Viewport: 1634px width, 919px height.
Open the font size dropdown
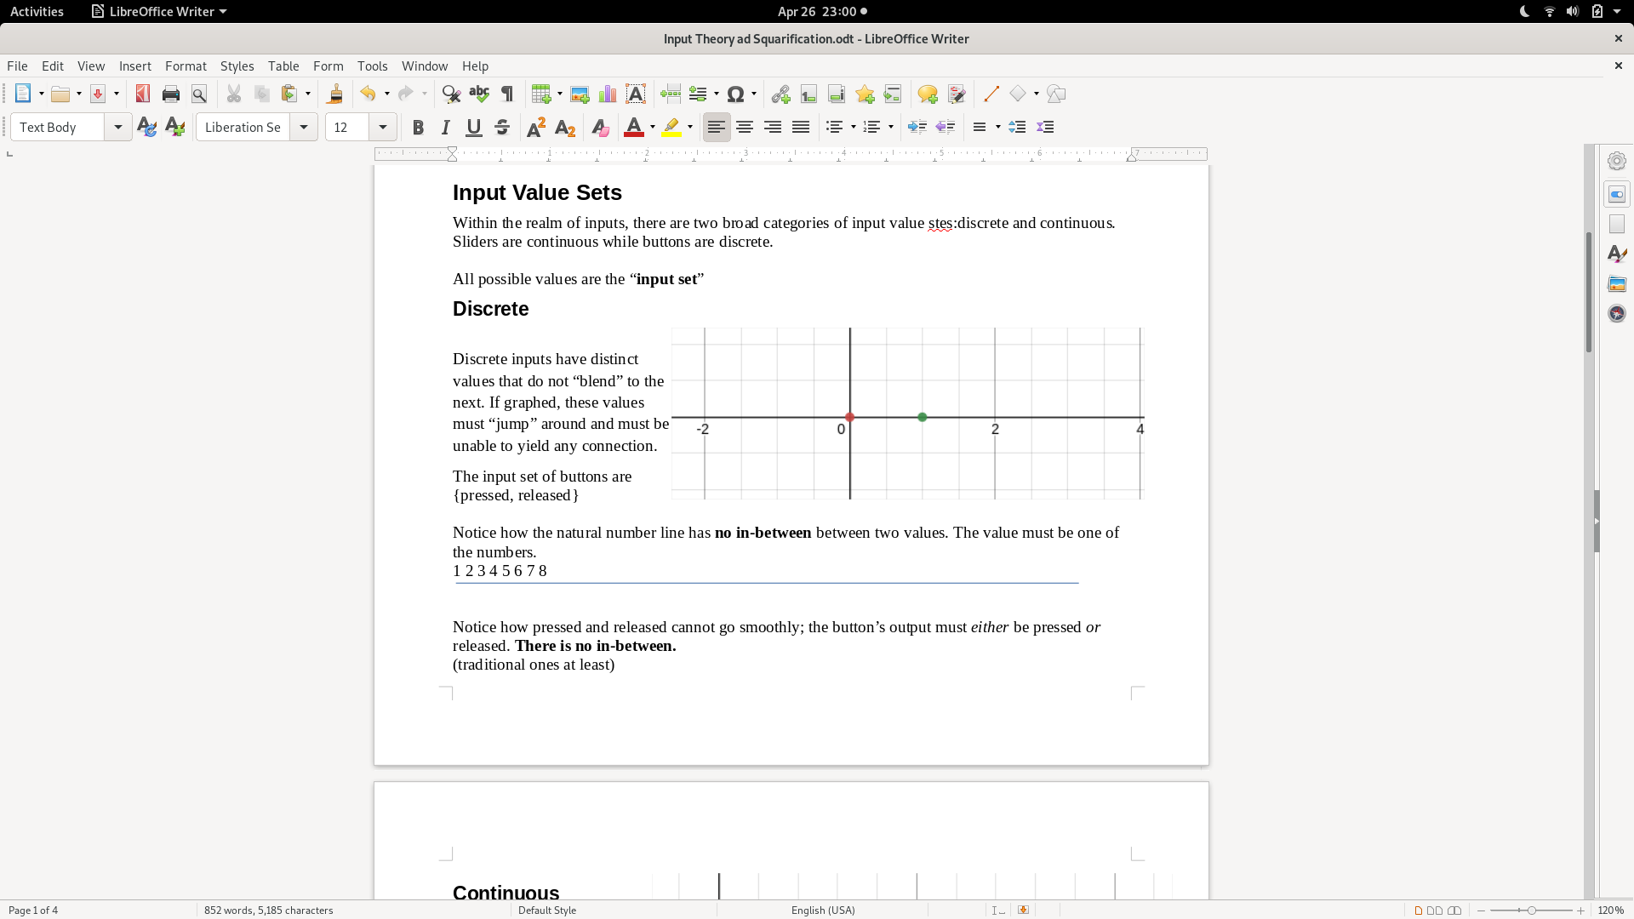click(x=383, y=128)
